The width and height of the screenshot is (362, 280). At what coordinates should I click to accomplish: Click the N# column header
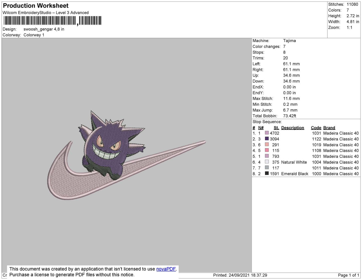(261, 128)
